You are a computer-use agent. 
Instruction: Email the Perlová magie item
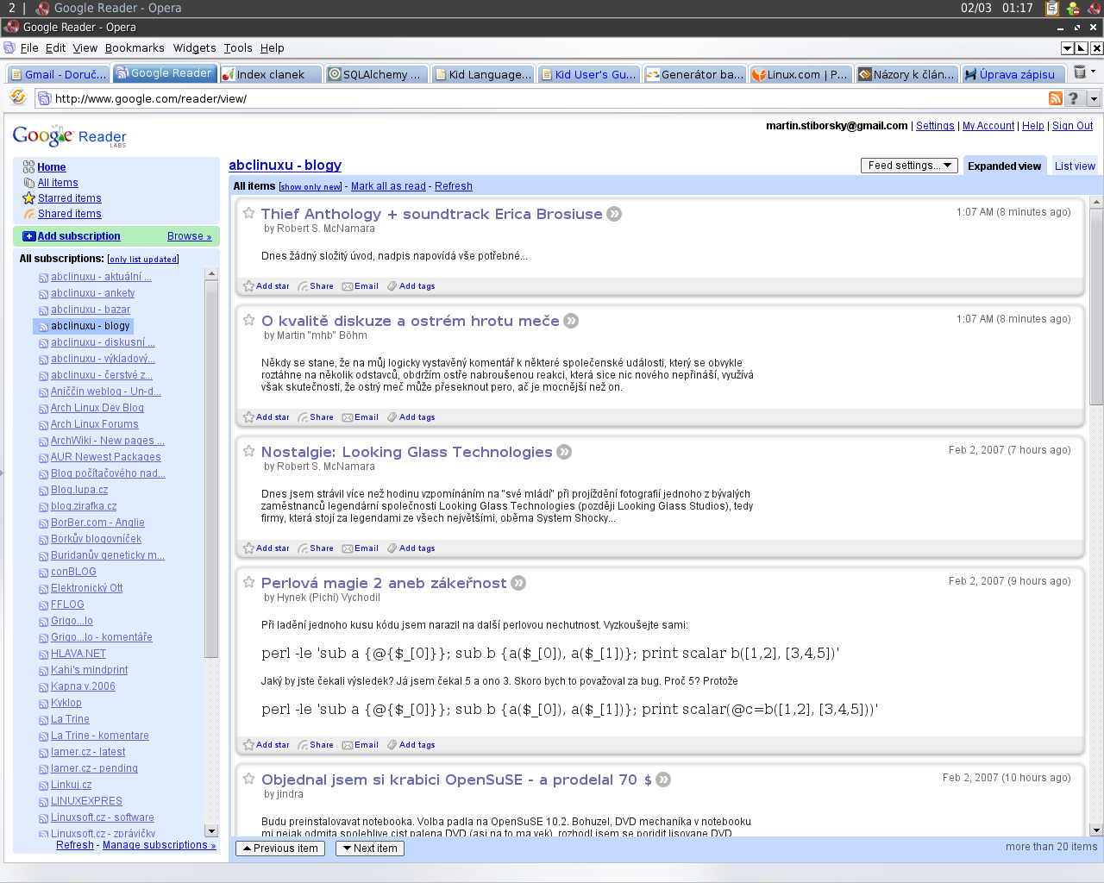coord(361,745)
